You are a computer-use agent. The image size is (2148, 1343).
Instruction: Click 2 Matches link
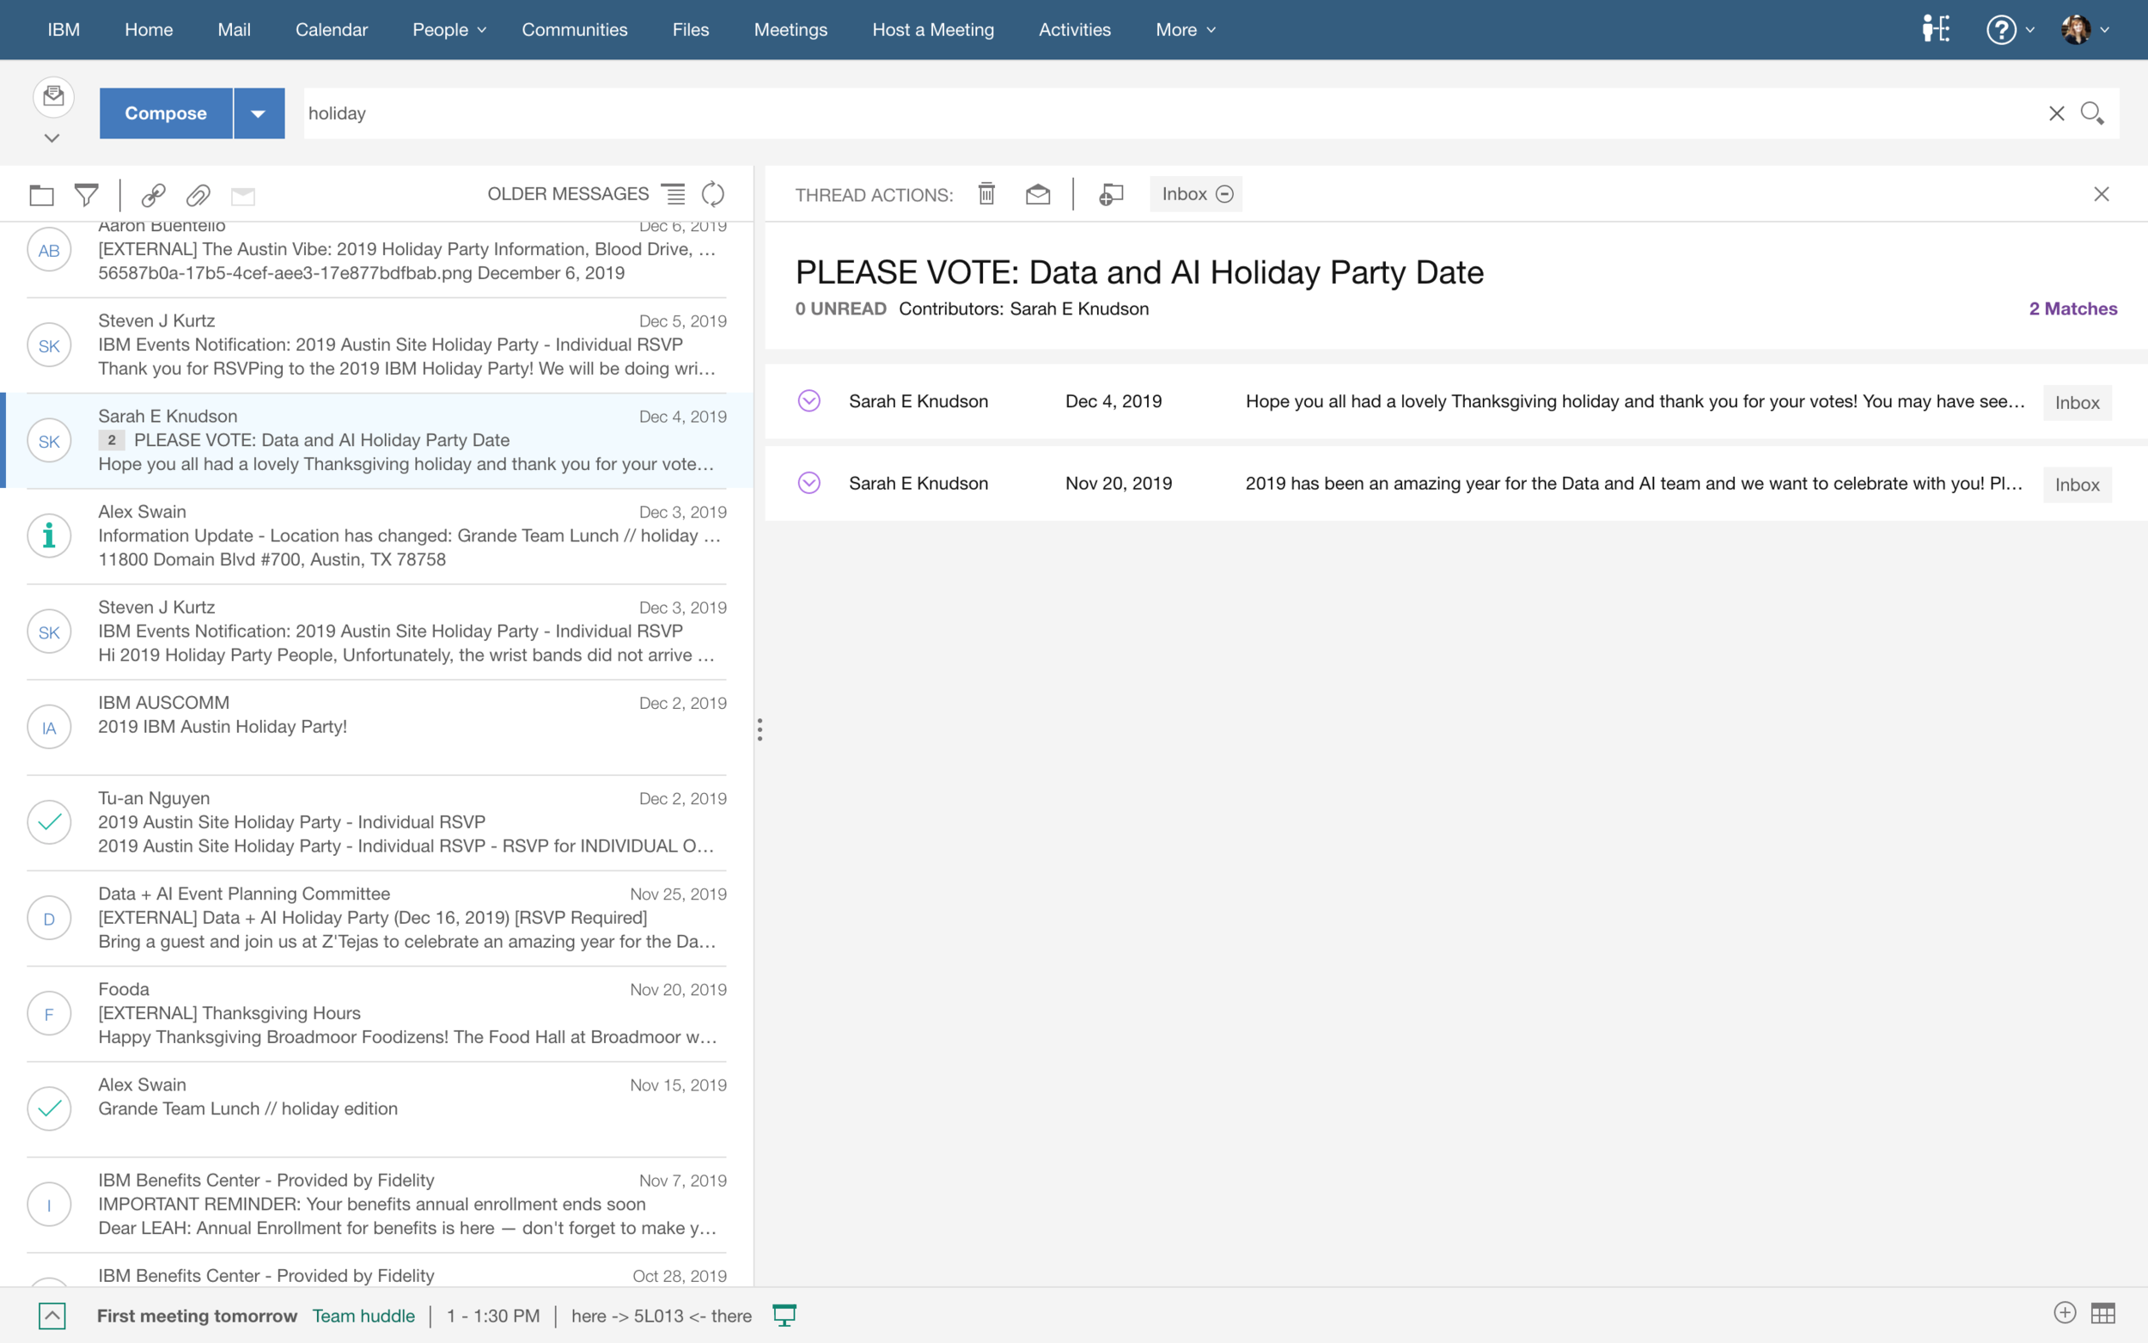point(2072,308)
